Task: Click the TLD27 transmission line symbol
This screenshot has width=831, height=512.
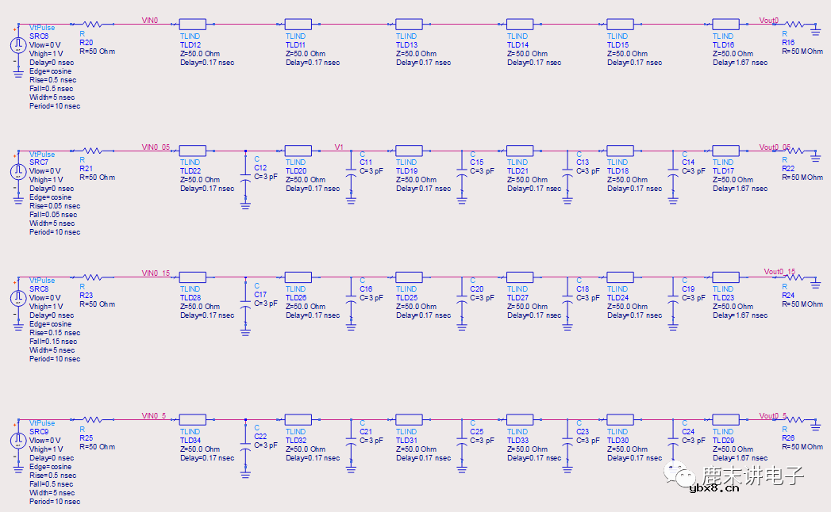Action: point(520,277)
